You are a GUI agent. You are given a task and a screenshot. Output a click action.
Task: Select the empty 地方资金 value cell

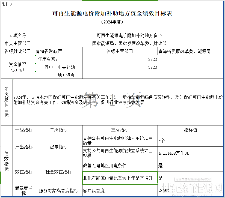tap(153, 75)
